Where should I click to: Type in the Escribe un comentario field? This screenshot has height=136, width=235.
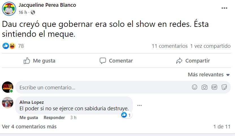coord(102,88)
